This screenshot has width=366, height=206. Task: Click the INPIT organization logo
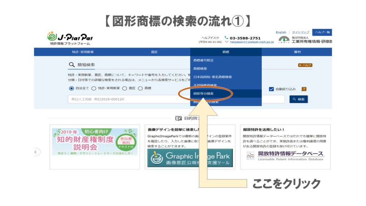284,39
